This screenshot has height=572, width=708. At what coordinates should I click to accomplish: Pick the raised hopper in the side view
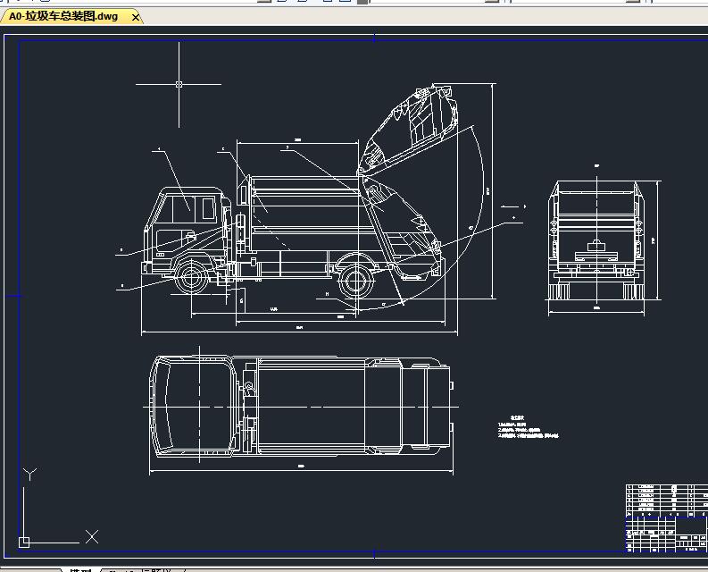tap(408, 128)
